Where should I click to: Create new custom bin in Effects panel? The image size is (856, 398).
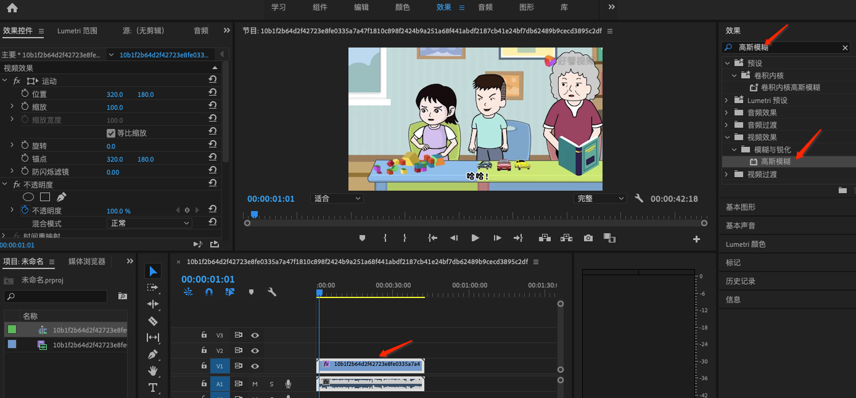[842, 191]
